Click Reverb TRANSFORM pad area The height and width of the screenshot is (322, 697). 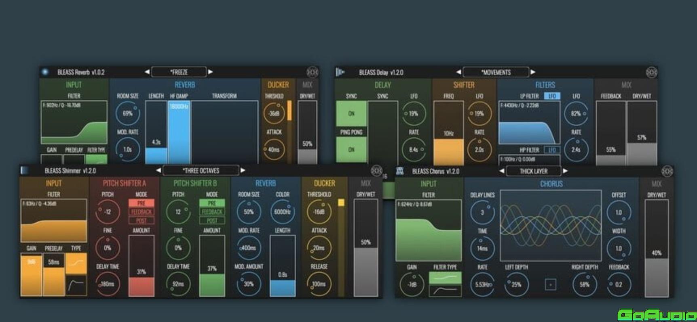tap(224, 132)
